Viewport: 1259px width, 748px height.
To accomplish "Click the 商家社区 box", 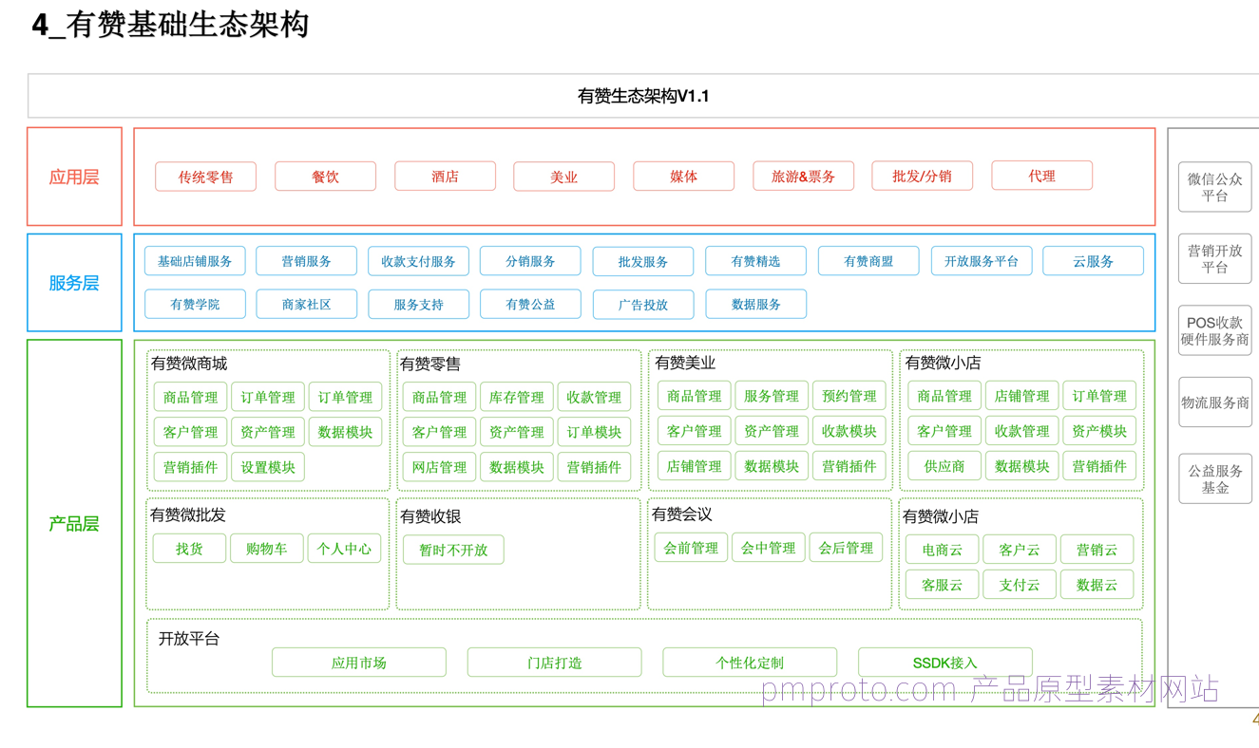I will pos(306,304).
